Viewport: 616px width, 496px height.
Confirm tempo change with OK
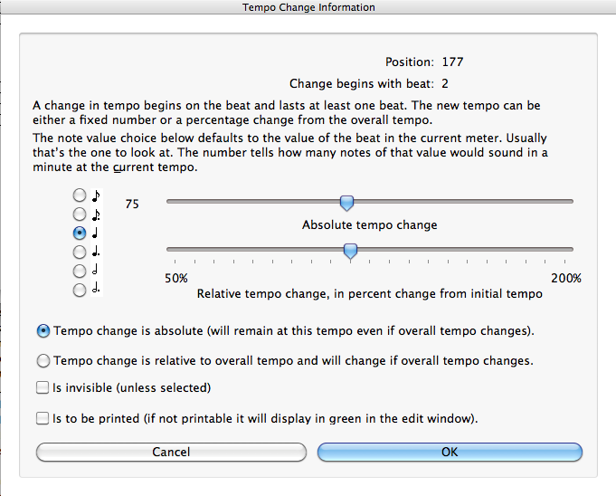click(x=450, y=452)
